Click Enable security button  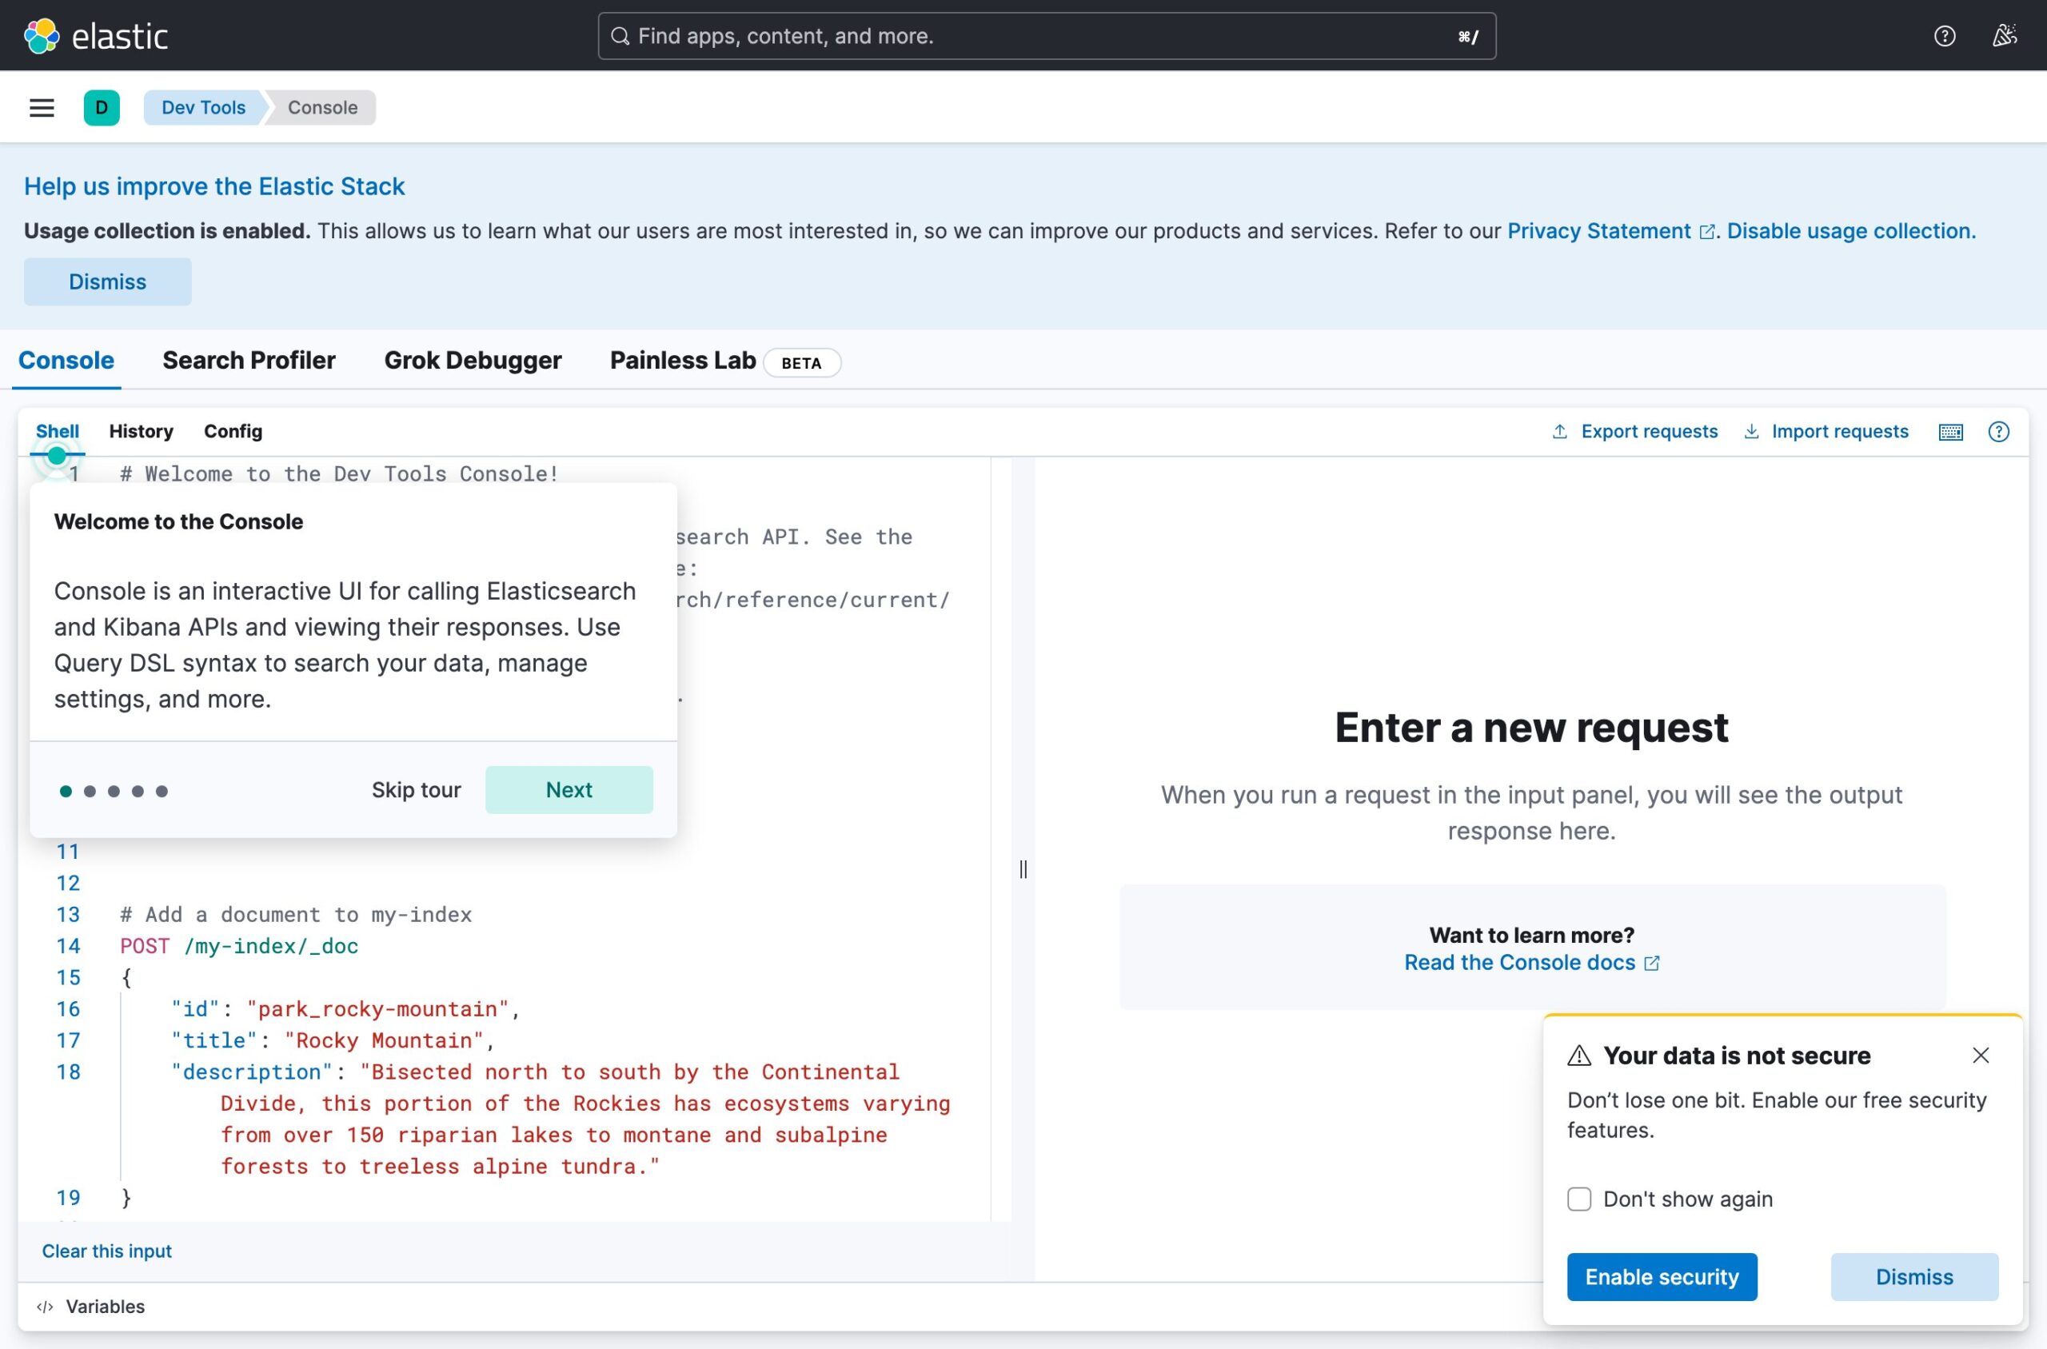tap(1662, 1278)
